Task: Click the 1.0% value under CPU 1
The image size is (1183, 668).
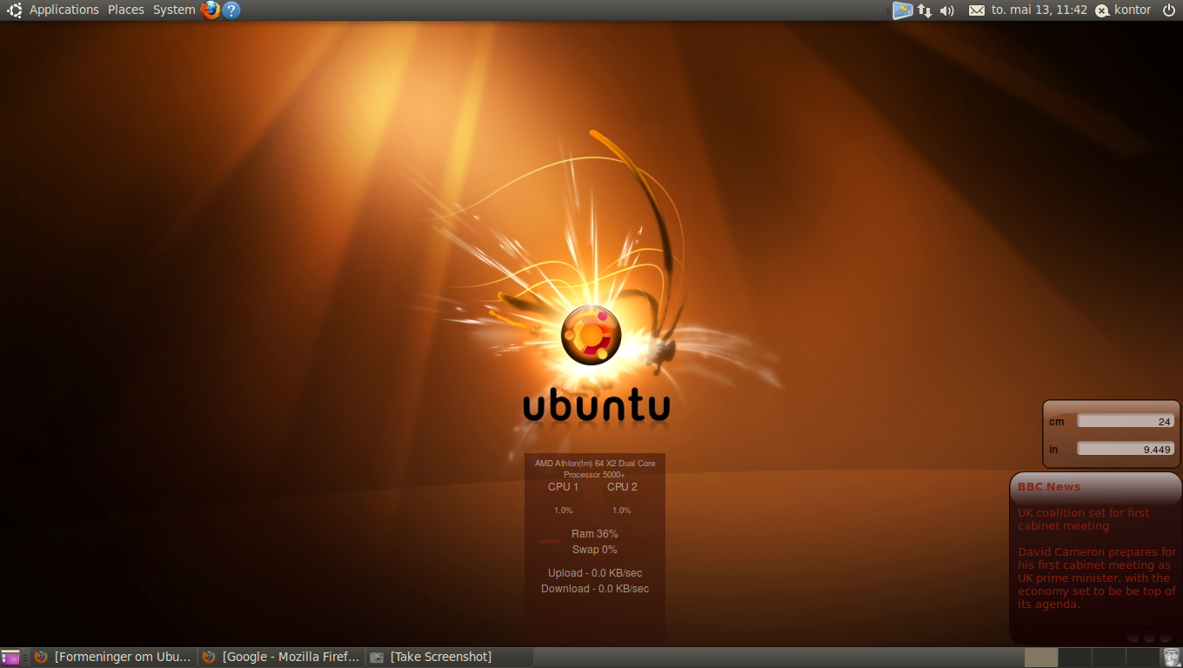Action: pos(563,511)
